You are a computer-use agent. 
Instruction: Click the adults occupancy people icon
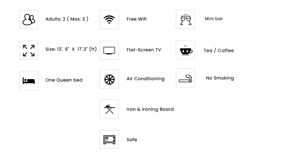(x=29, y=20)
